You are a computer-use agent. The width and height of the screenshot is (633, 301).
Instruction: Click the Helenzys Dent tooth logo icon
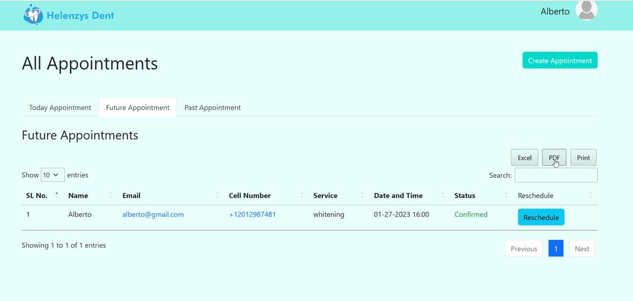(33, 15)
